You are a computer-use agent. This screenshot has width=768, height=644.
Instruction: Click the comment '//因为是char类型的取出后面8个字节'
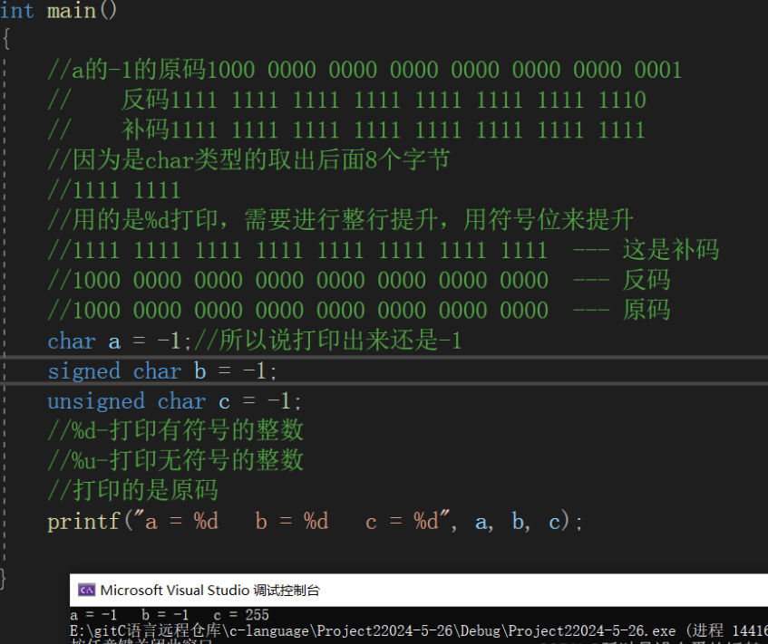(248, 160)
